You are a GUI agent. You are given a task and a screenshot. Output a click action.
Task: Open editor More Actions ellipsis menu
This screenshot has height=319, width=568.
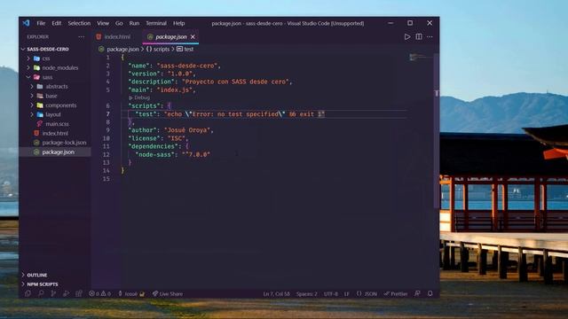click(430, 36)
